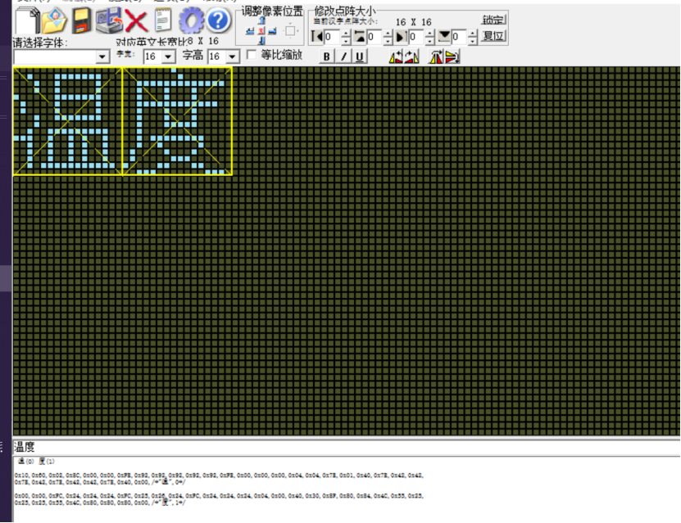Select the 度 character cell in the grid

[177, 121]
